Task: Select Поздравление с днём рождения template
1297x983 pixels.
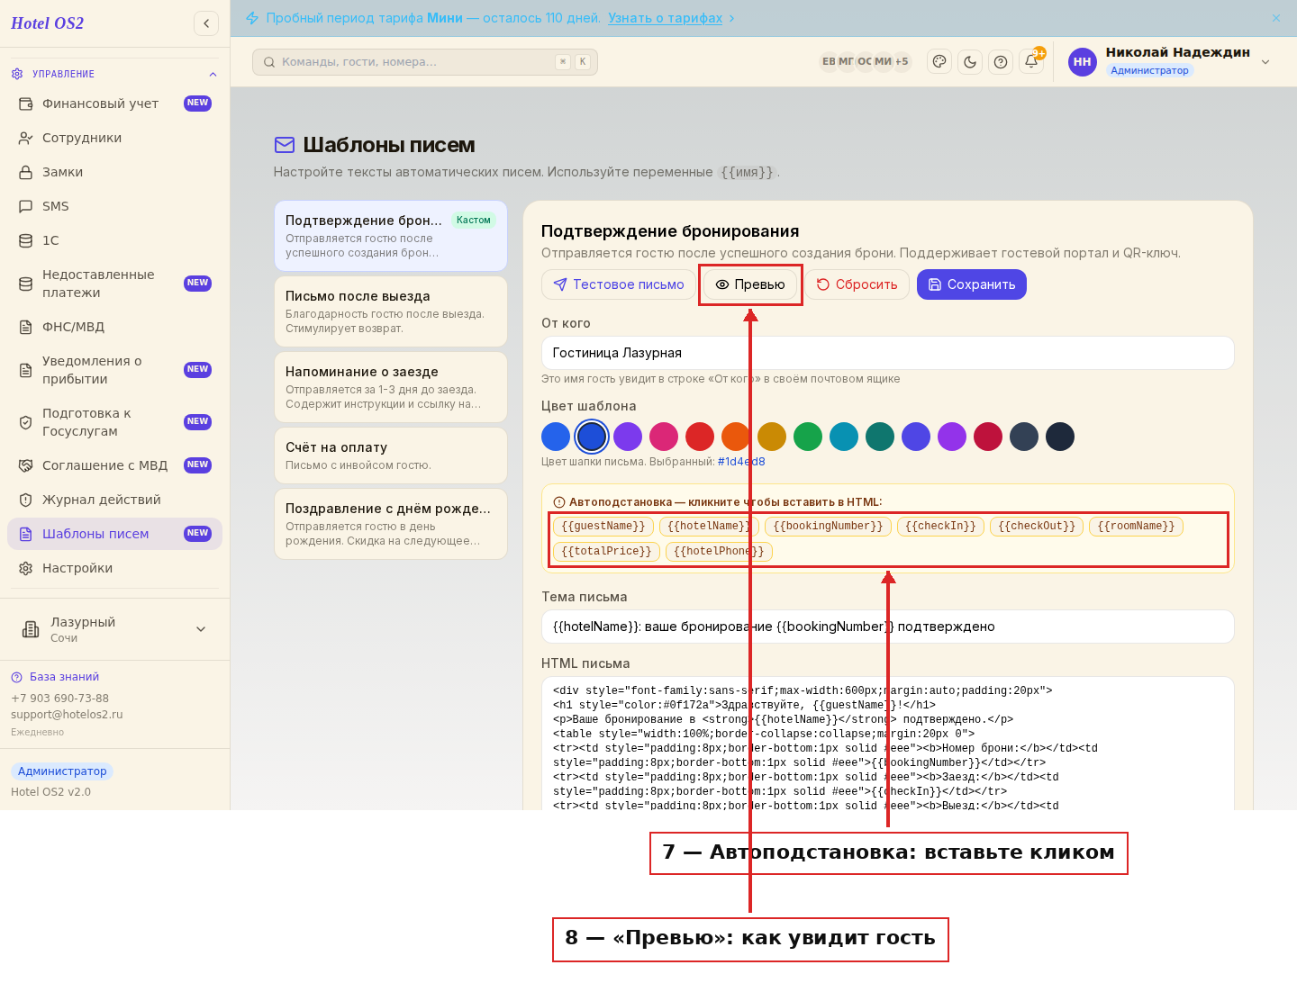Action: (391, 524)
